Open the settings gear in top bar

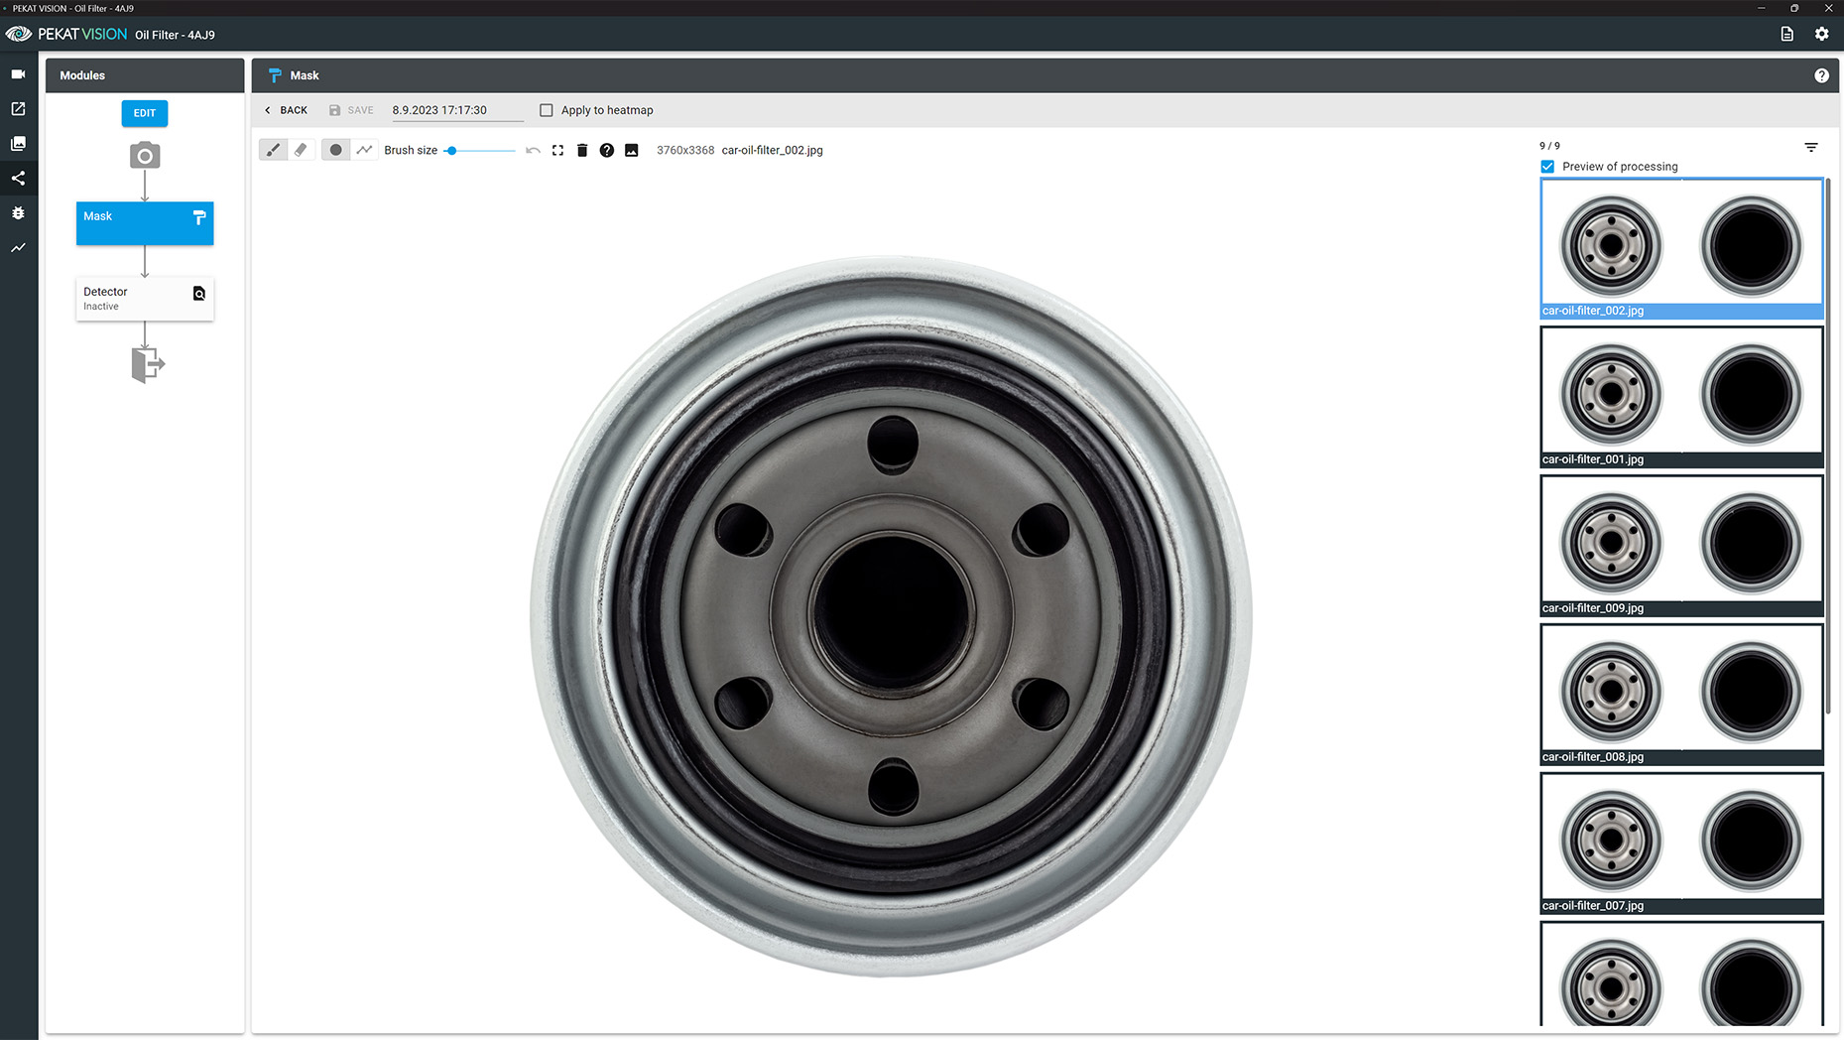tap(1821, 34)
